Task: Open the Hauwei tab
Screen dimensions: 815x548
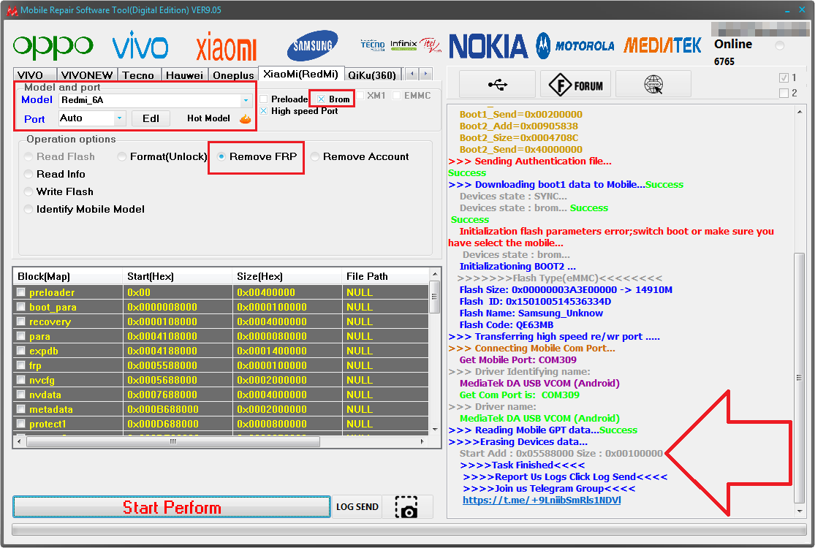Action: pyautogui.click(x=184, y=75)
